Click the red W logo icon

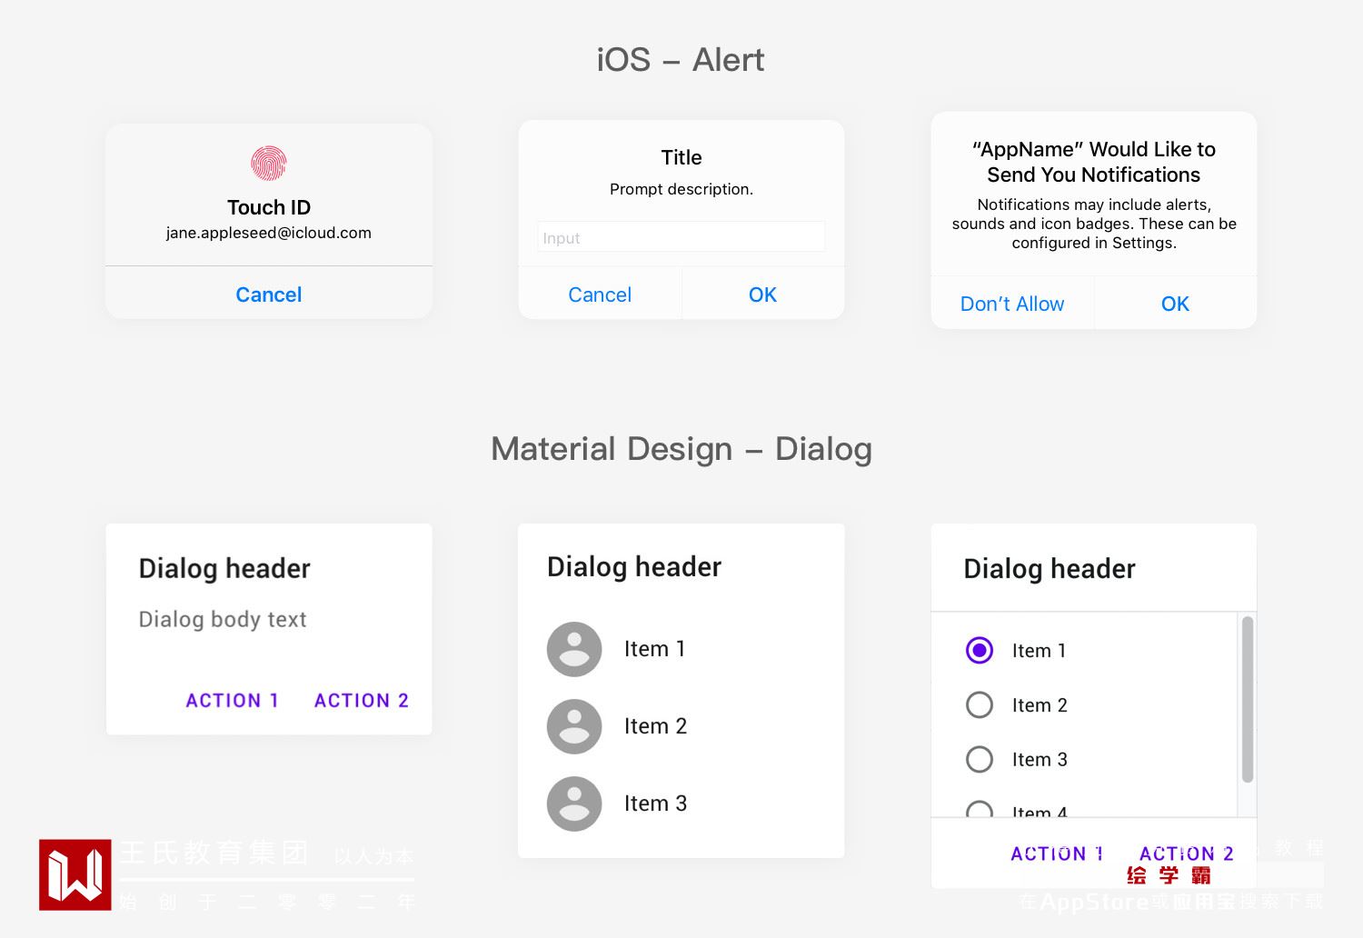click(x=75, y=874)
